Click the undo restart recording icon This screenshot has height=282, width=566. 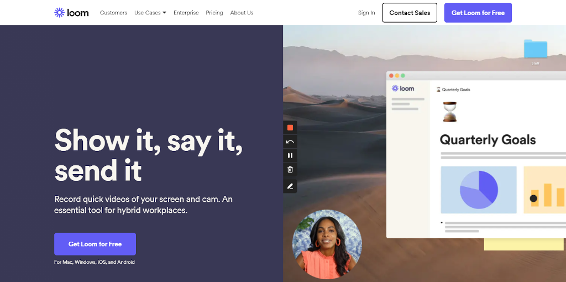point(290,142)
